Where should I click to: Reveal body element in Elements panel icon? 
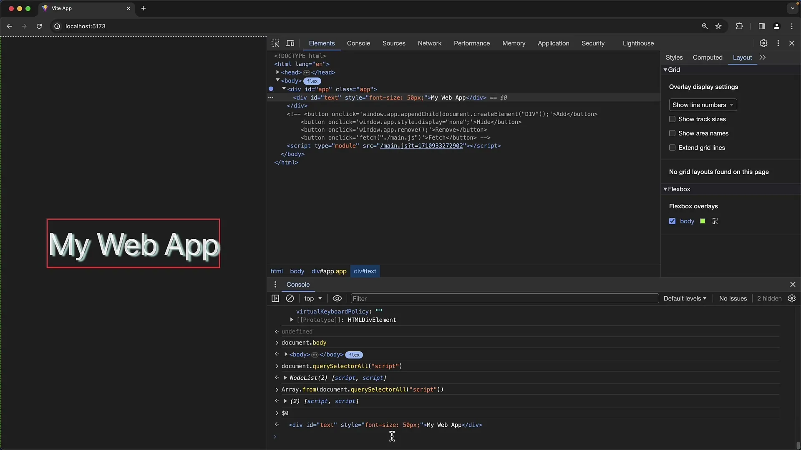(715, 221)
